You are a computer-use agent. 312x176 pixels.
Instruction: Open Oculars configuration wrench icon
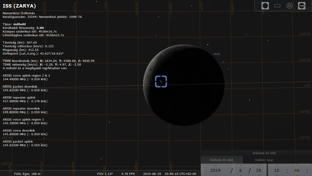tap(301, 6)
